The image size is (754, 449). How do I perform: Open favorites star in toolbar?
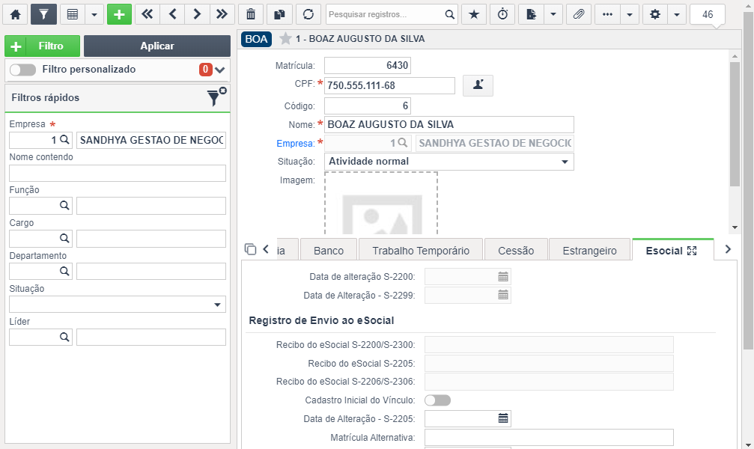coord(474,14)
